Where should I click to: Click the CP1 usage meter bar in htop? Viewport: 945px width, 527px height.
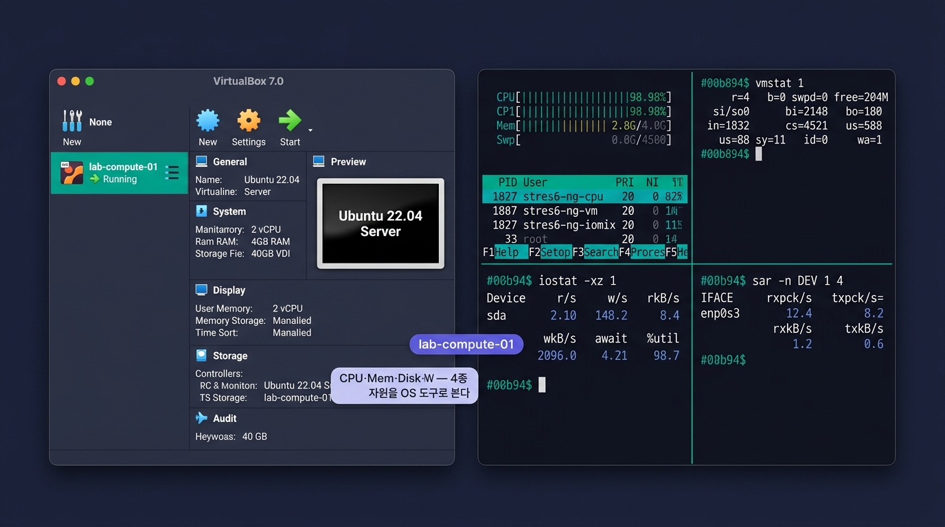(x=584, y=111)
